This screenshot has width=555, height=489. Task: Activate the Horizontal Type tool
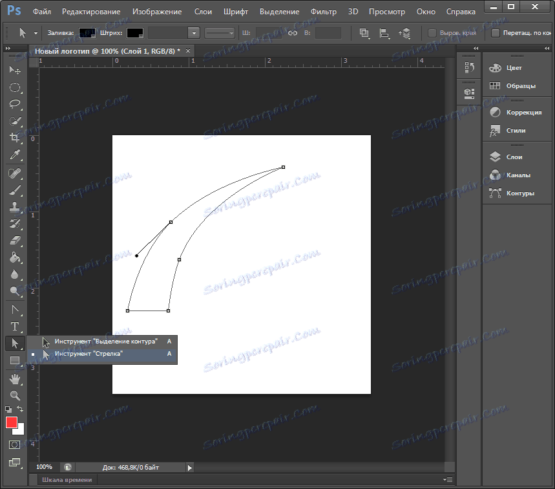click(x=15, y=326)
